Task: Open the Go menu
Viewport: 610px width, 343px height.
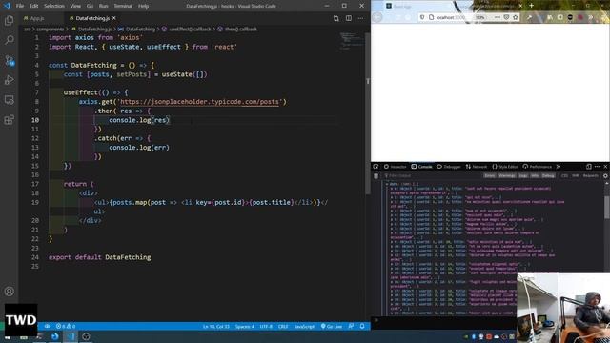Action: (90, 6)
